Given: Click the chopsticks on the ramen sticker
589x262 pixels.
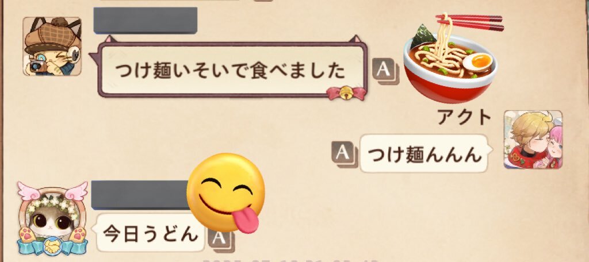Looking at the screenshot, I should click(469, 22).
